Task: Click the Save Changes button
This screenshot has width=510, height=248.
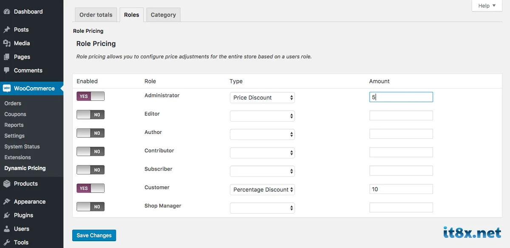Action: pos(94,235)
